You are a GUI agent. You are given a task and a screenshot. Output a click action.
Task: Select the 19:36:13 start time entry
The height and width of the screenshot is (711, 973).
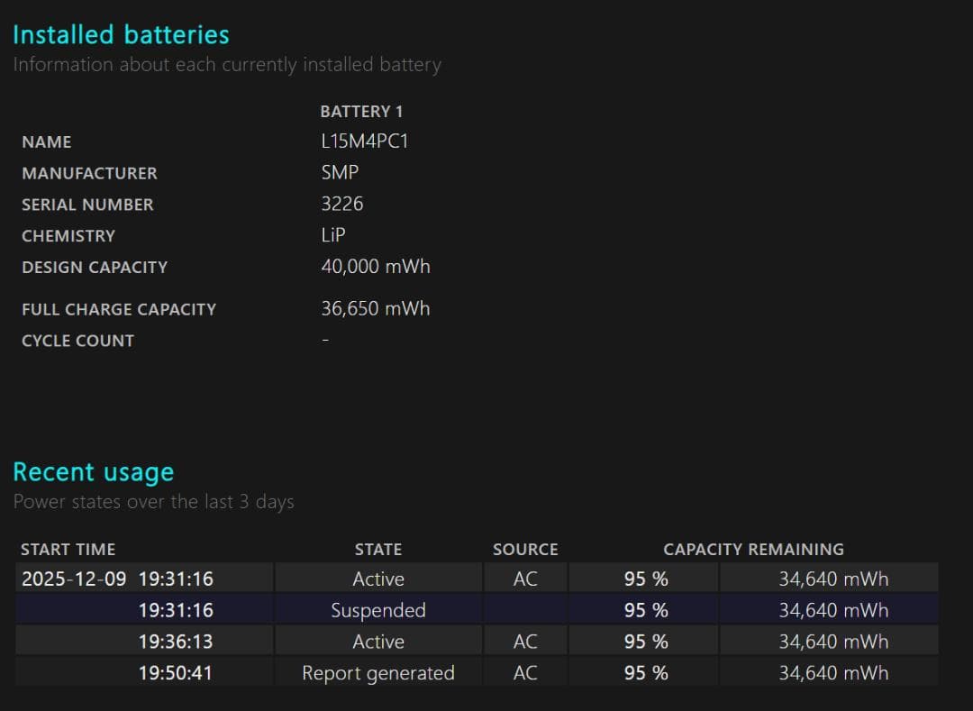(176, 642)
